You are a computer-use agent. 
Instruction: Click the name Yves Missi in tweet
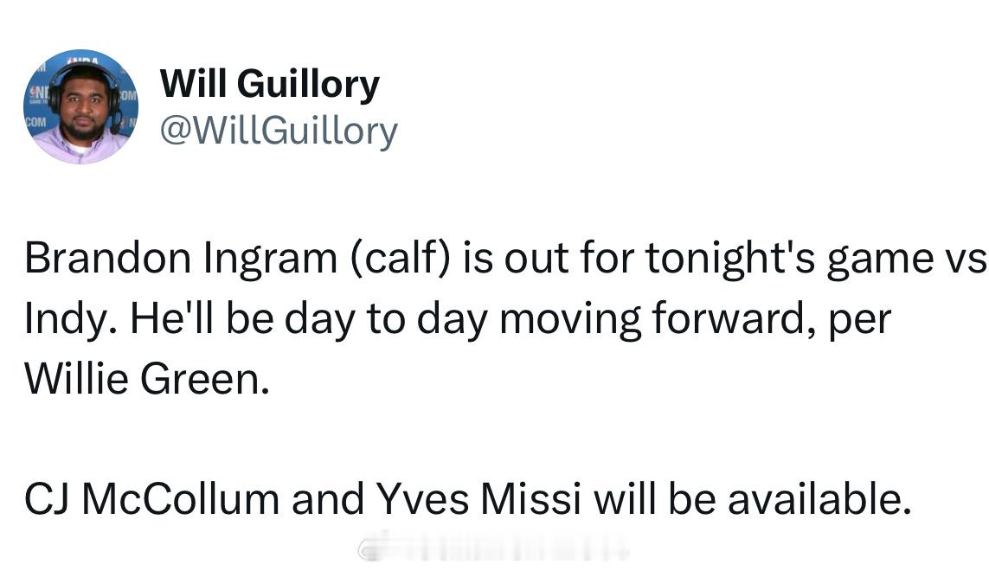(x=478, y=499)
